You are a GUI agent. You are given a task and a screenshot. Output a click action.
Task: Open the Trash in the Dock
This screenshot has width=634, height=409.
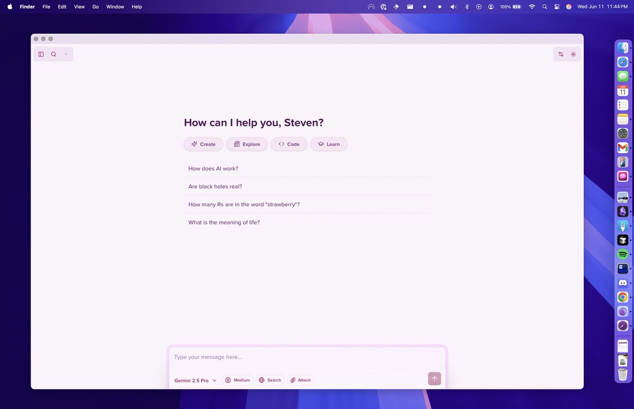pos(623,375)
